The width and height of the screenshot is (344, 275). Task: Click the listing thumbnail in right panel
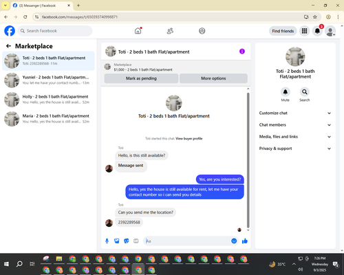click(295, 56)
